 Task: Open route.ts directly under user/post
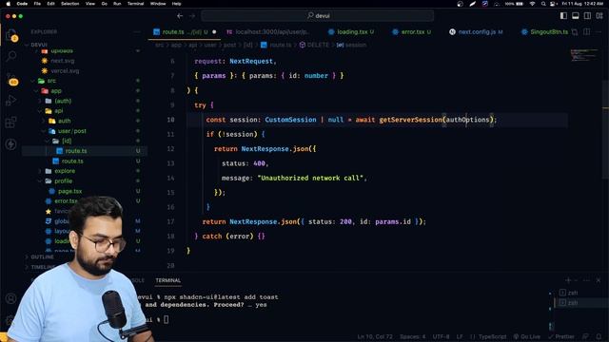(x=72, y=161)
